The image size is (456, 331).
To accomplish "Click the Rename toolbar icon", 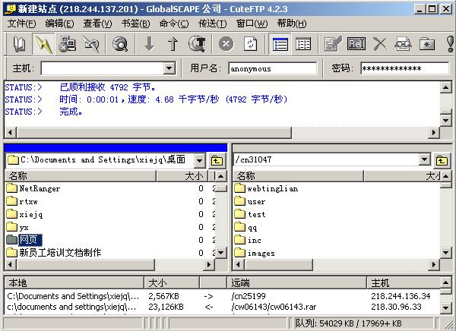I will click(x=356, y=44).
